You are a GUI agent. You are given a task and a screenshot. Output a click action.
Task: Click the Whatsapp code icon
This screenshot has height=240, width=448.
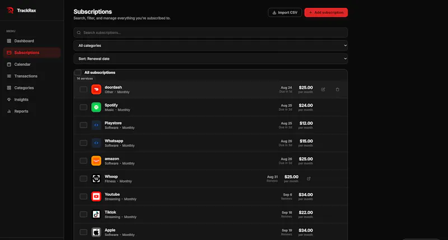[96, 143]
